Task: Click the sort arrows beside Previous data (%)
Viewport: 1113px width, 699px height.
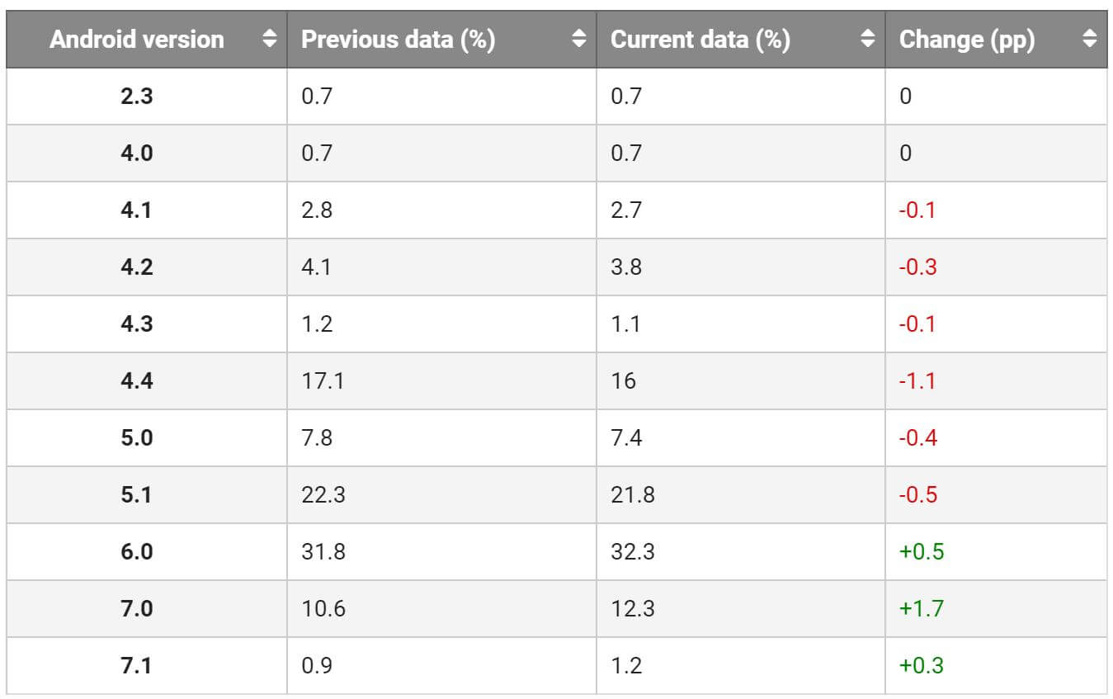Action: (x=579, y=39)
